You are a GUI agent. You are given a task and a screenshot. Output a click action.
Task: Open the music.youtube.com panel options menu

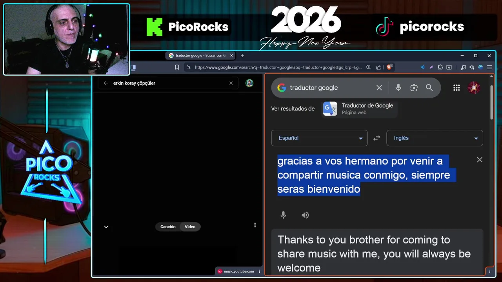259,271
